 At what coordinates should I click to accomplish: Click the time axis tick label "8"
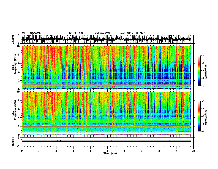tap(159, 151)
